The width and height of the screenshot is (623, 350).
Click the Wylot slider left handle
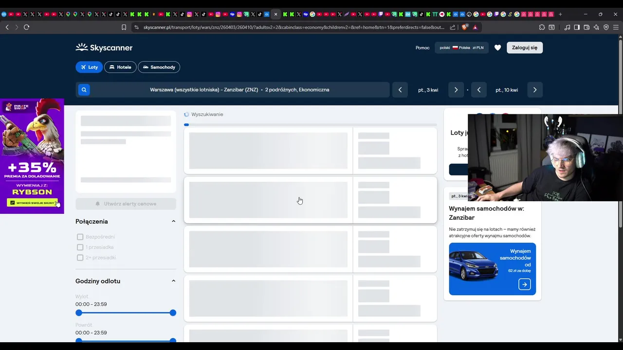[x=79, y=313]
